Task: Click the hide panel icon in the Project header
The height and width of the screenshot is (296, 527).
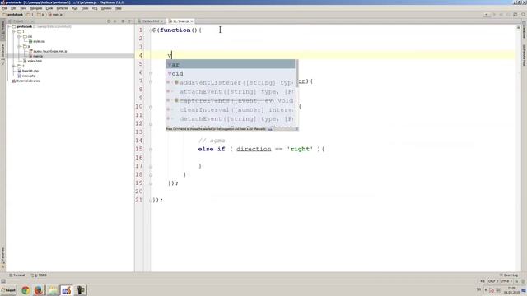Action: coord(130,21)
